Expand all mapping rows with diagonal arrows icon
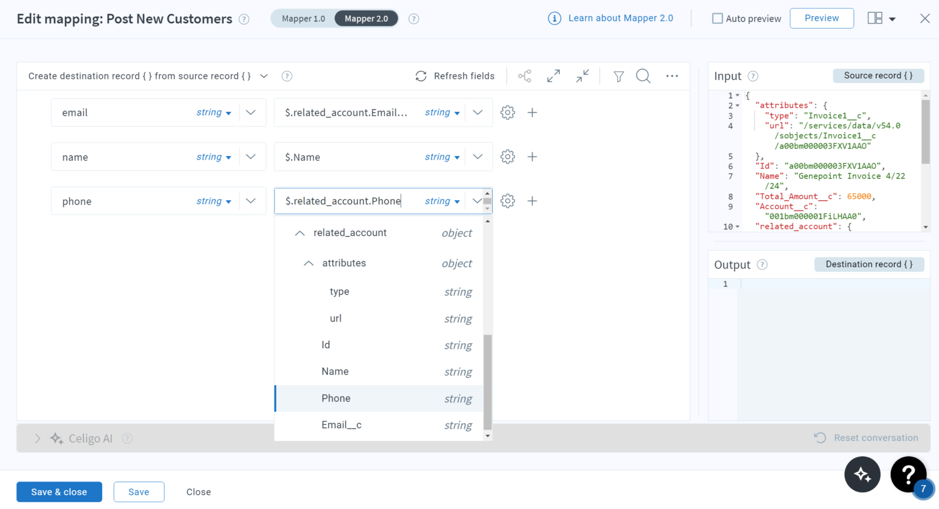Screen dimensions: 939x509 click(x=553, y=76)
